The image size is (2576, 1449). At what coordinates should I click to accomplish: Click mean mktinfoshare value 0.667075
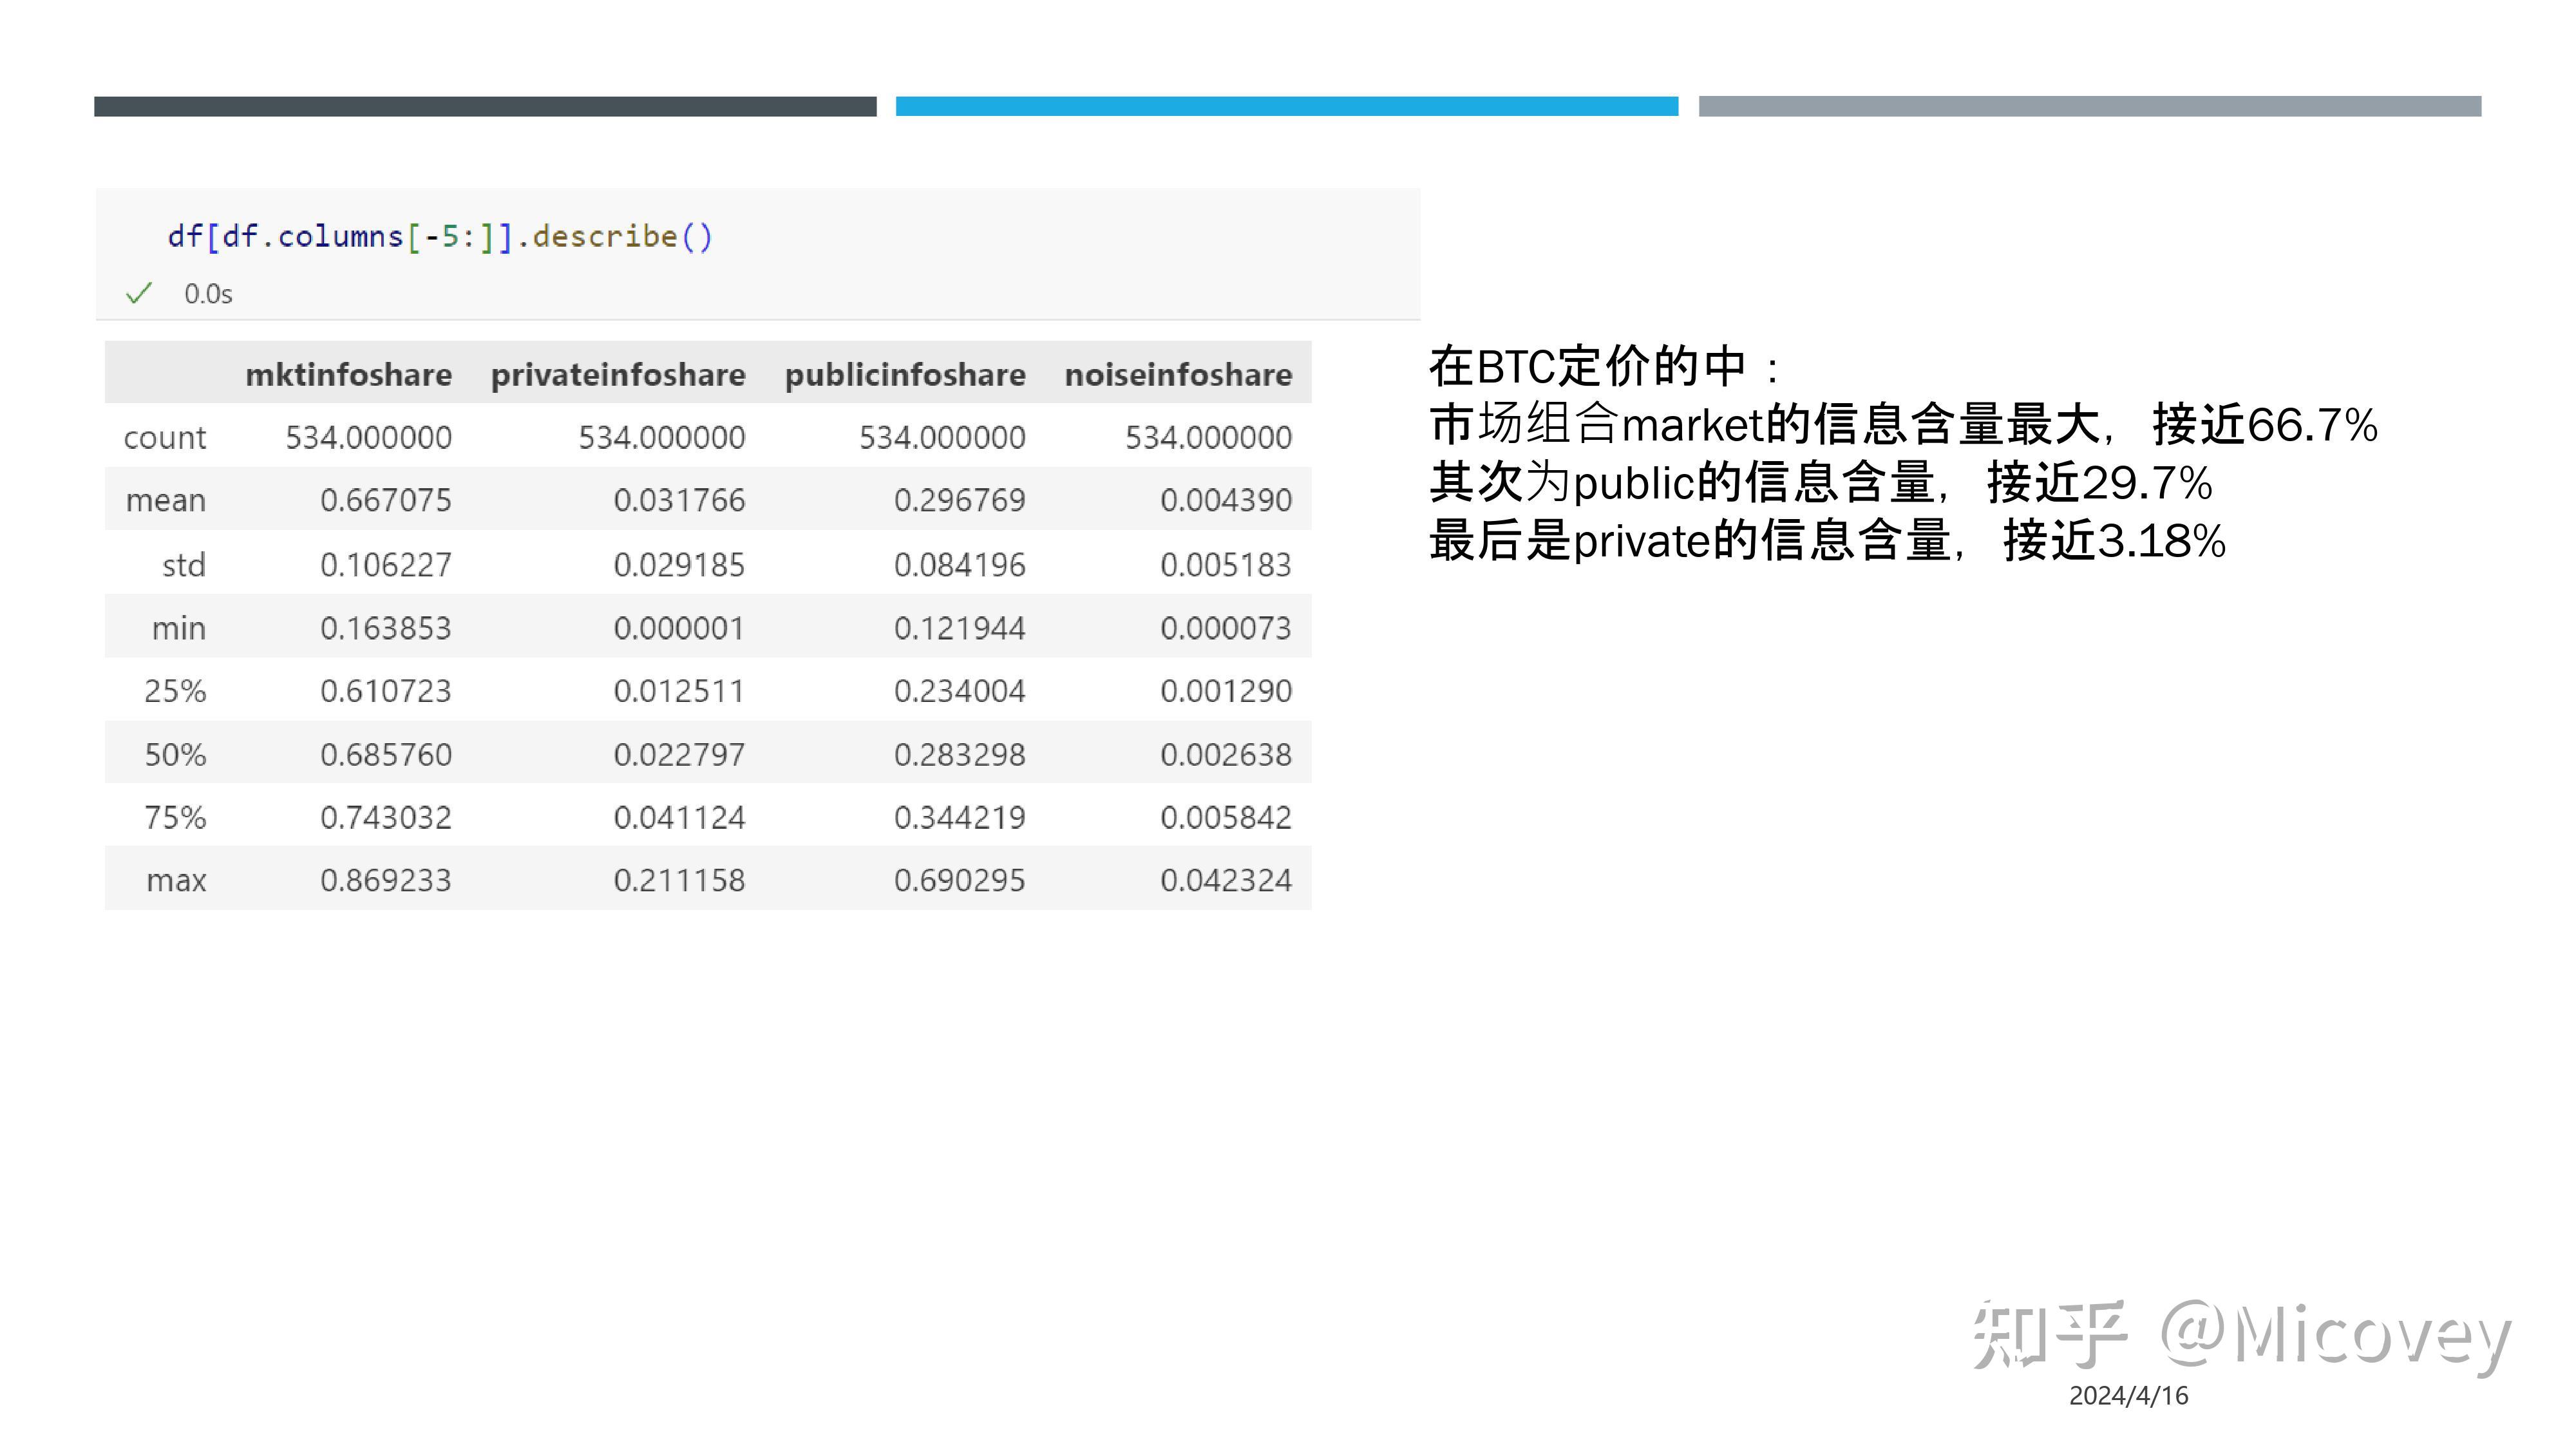tap(386, 500)
